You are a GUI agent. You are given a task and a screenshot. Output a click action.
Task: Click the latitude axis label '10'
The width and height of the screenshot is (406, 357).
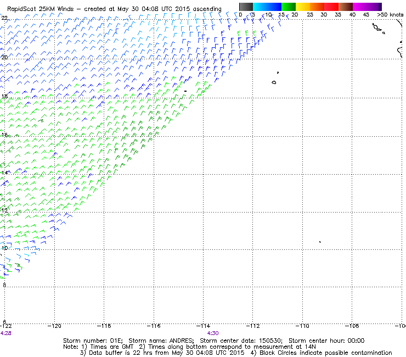[x=4, y=248]
